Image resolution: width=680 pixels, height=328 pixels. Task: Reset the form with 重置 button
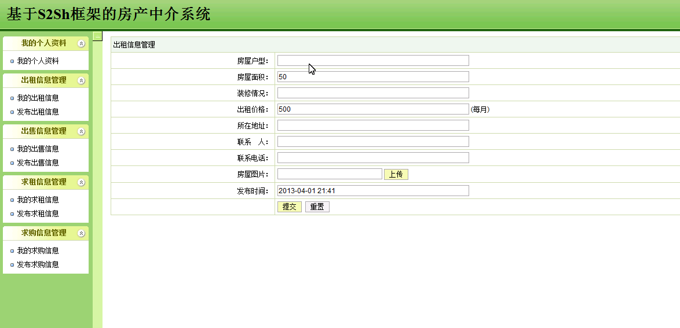[317, 207]
